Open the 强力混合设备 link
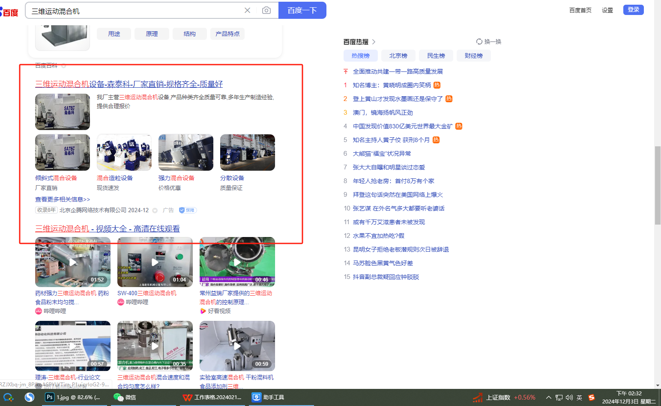The height and width of the screenshot is (406, 661). point(176,178)
